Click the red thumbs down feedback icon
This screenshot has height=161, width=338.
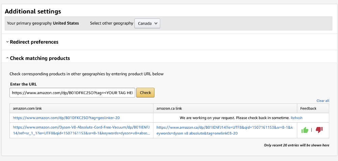[319, 130]
